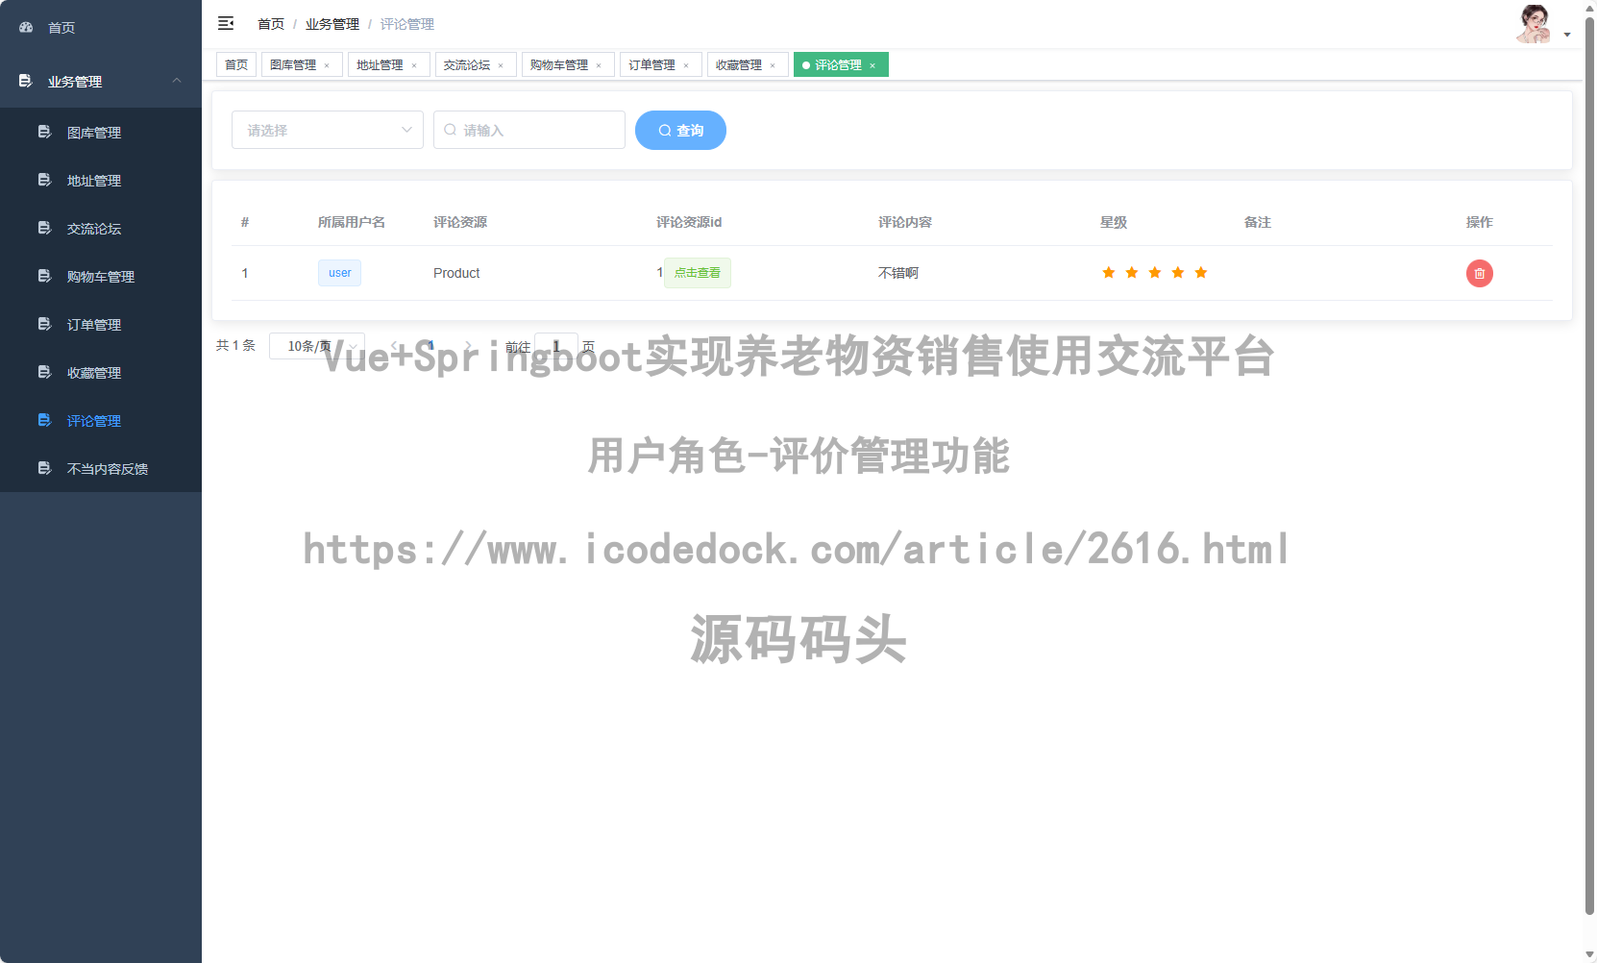Image resolution: width=1597 pixels, height=963 pixels.
Task: Click the 不当内容反馈 sidebar icon
Action: coord(44,468)
